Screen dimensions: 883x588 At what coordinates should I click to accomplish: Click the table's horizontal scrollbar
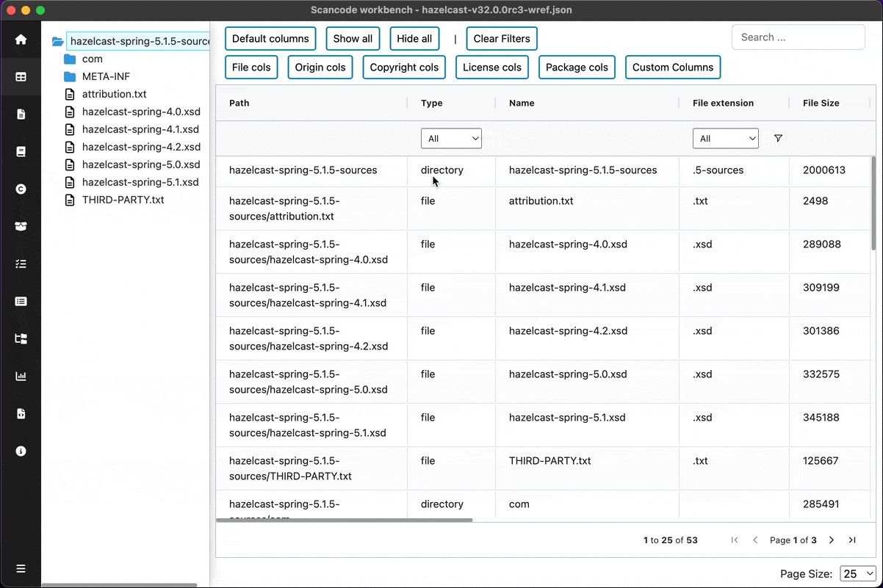tap(344, 520)
